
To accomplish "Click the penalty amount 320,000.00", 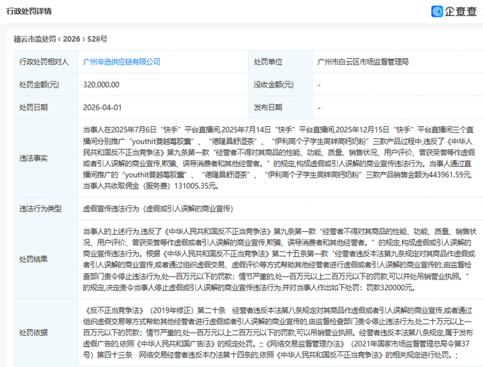I will [101, 85].
